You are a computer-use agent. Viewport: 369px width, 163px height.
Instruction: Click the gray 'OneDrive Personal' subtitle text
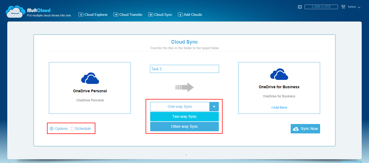[90, 100]
